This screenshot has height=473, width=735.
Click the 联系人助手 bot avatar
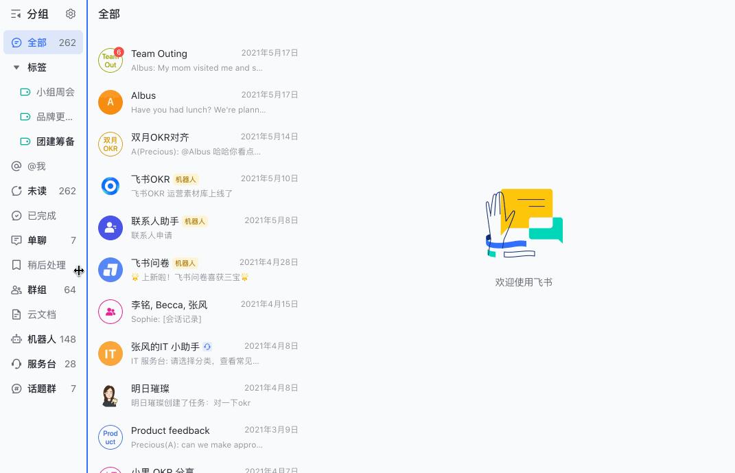coord(110,228)
